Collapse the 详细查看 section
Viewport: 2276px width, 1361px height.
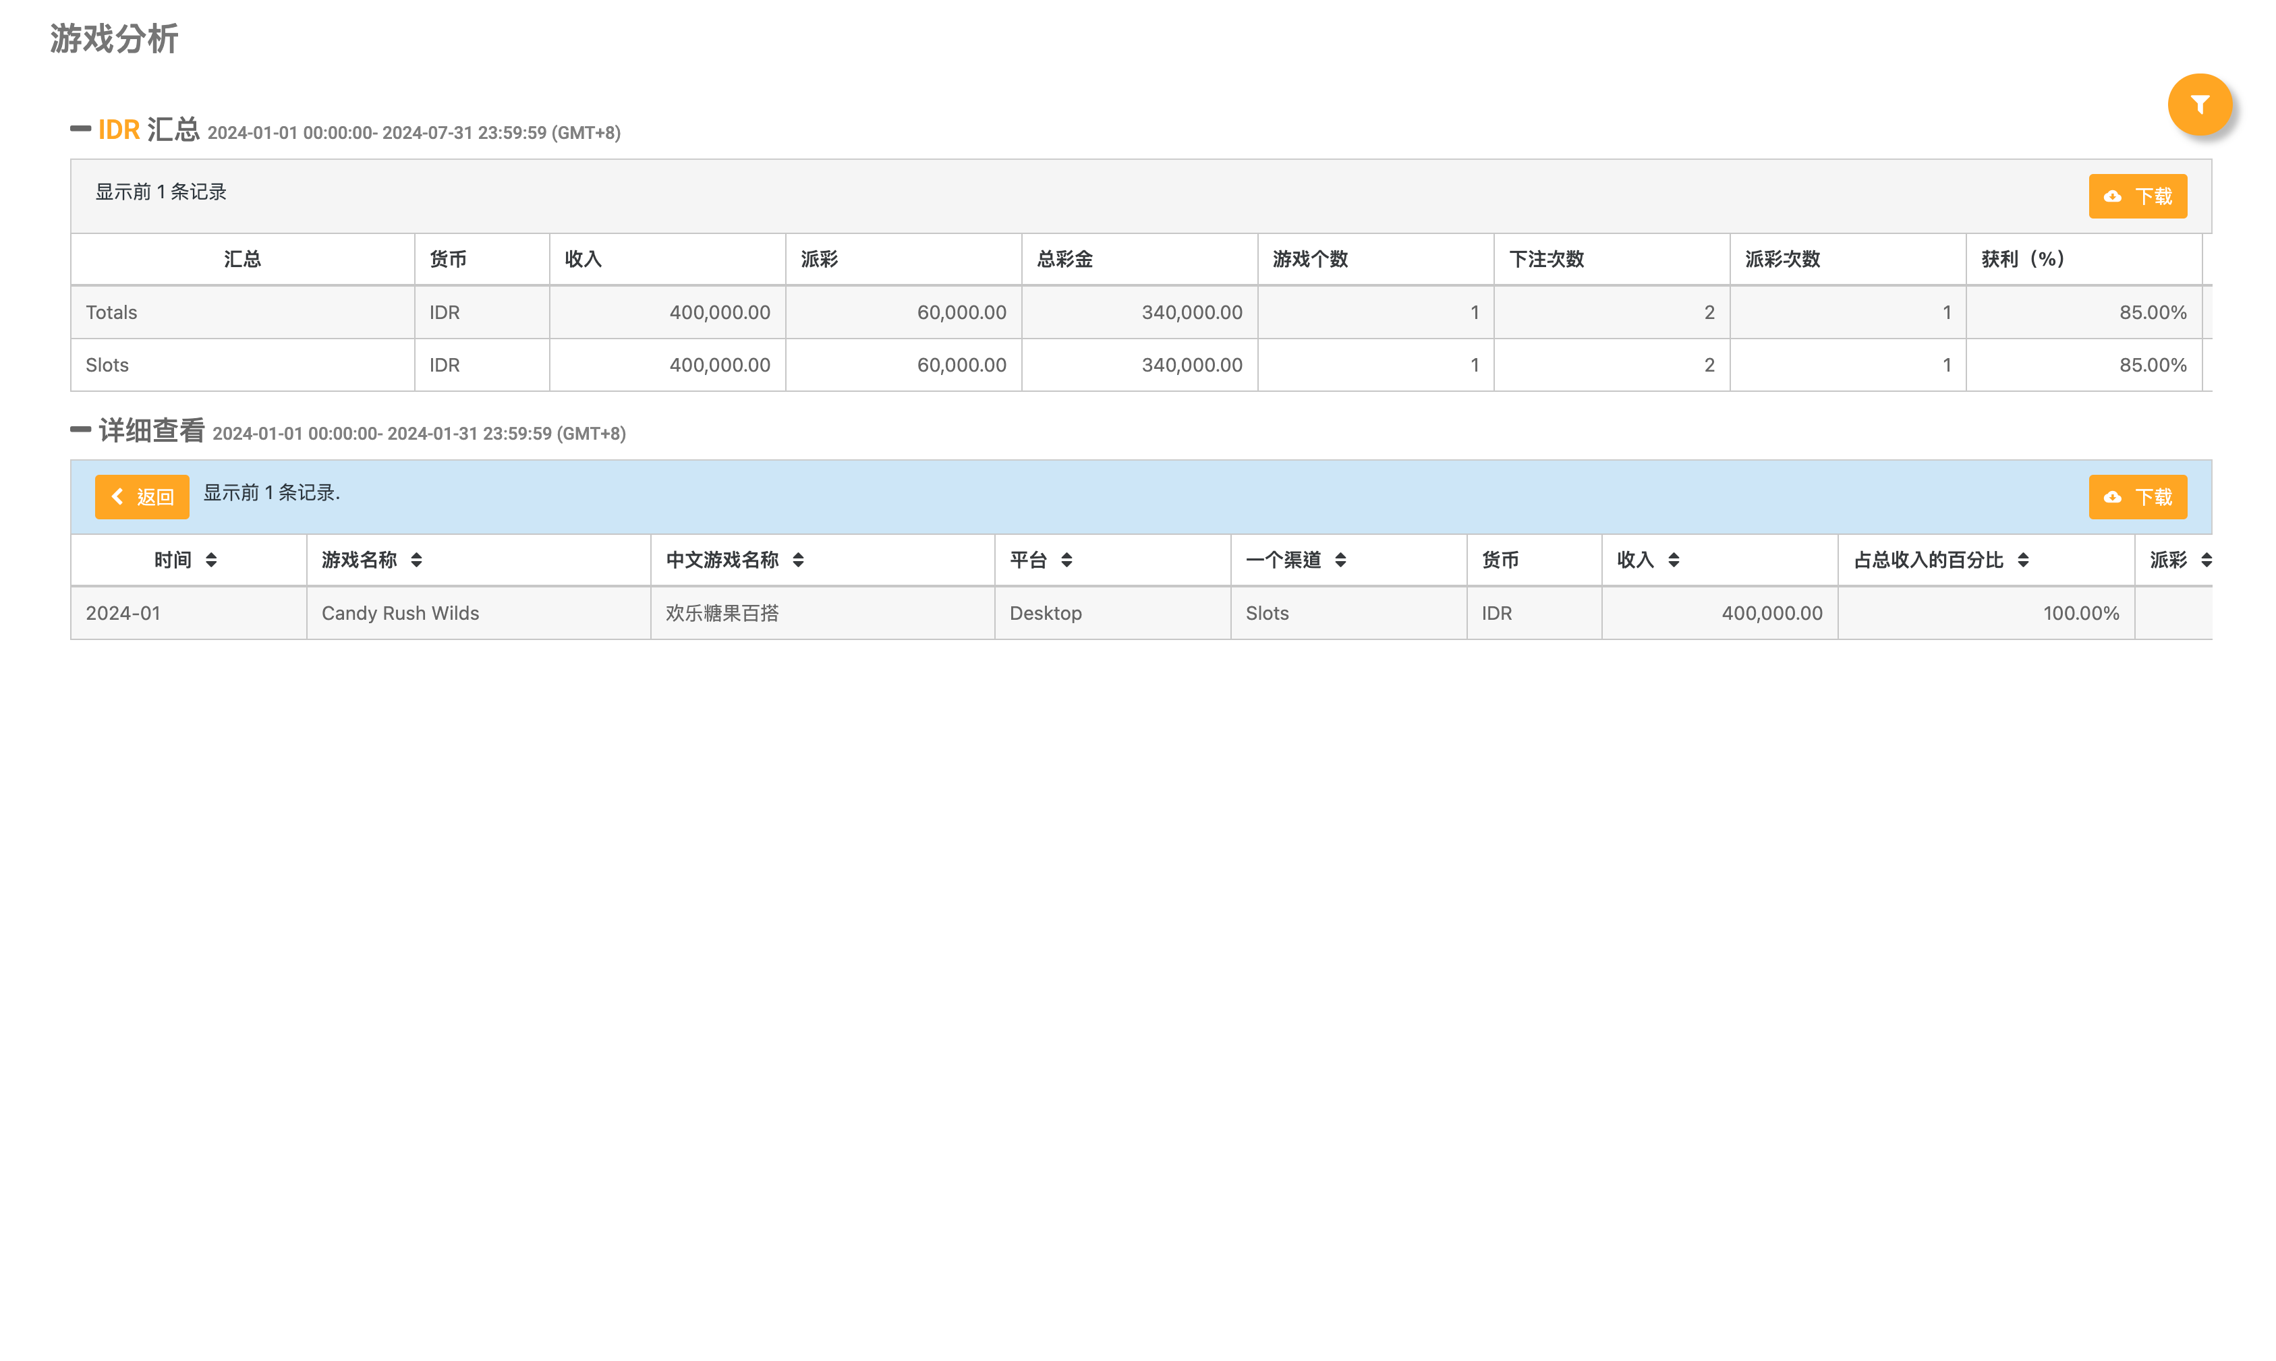click(x=81, y=429)
